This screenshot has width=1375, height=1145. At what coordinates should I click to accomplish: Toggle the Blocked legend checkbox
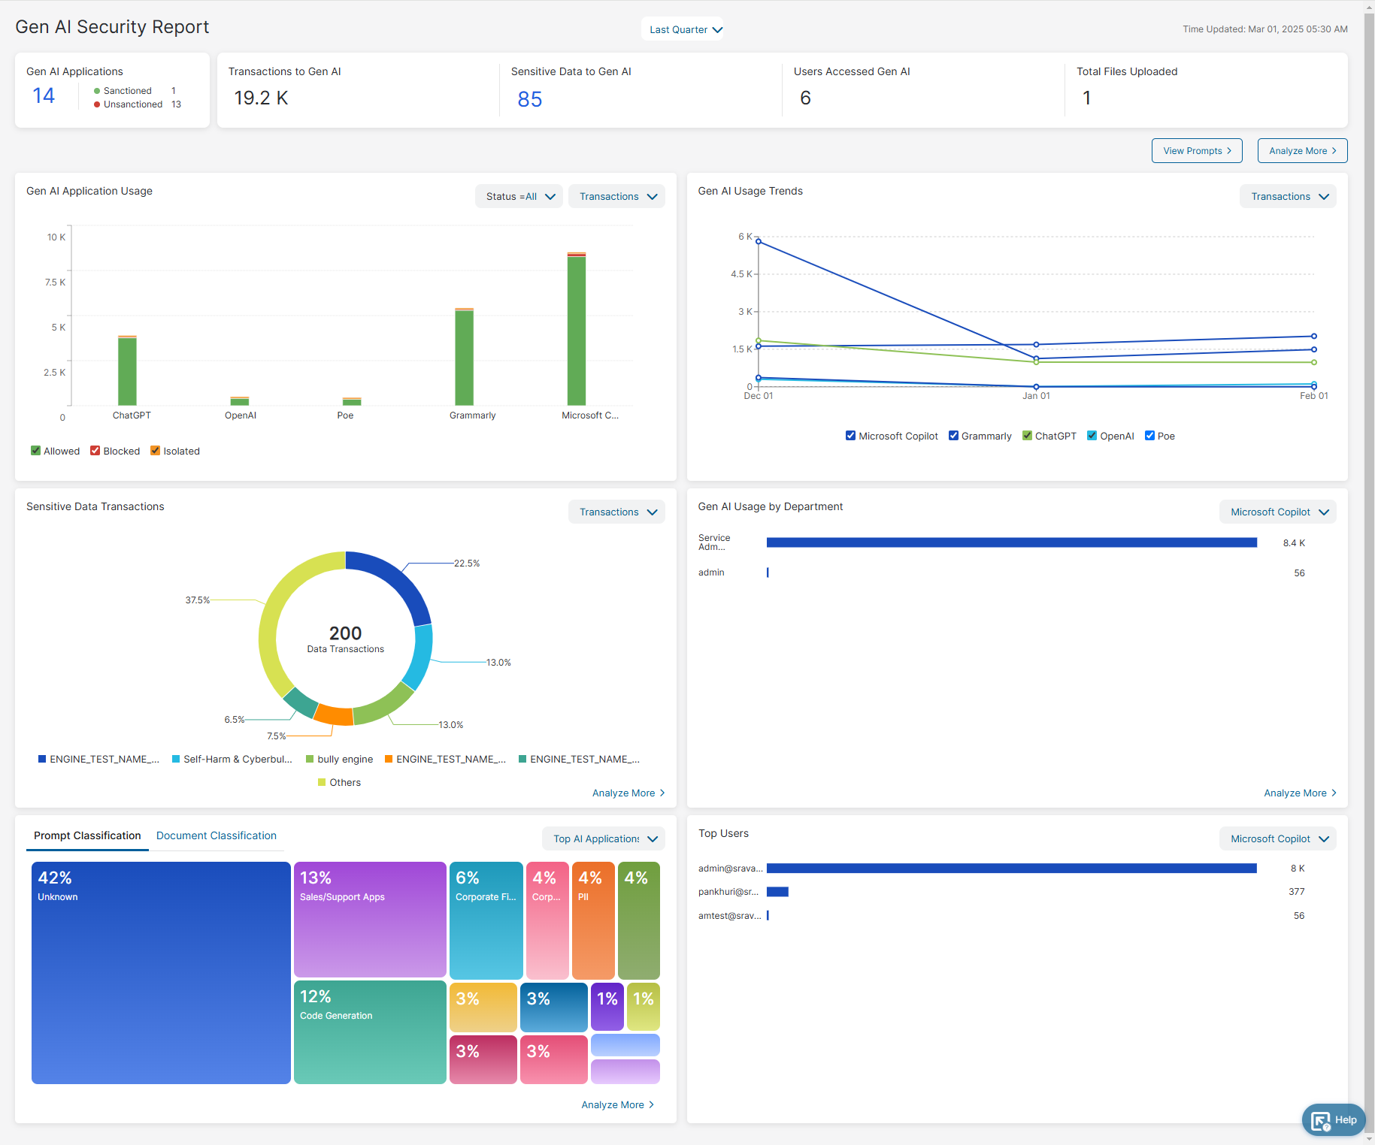click(x=95, y=451)
